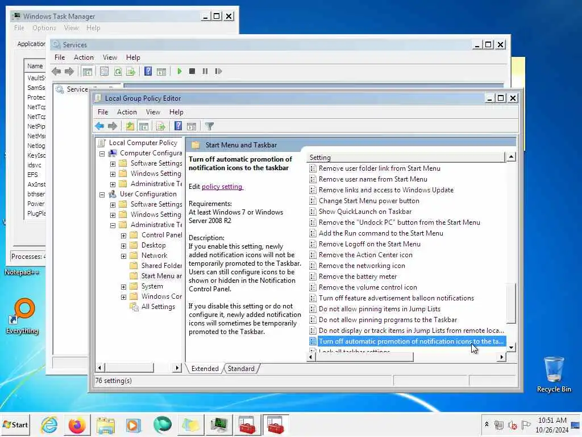Collapse User Configuration node
The height and width of the screenshot is (437, 582).
(102, 195)
